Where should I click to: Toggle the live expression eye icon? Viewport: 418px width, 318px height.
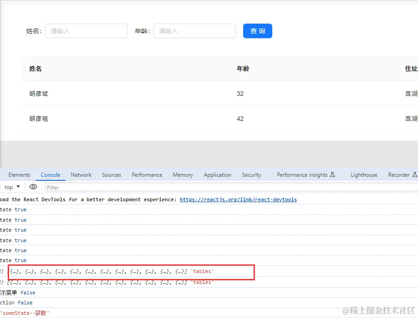click(33, 187)
